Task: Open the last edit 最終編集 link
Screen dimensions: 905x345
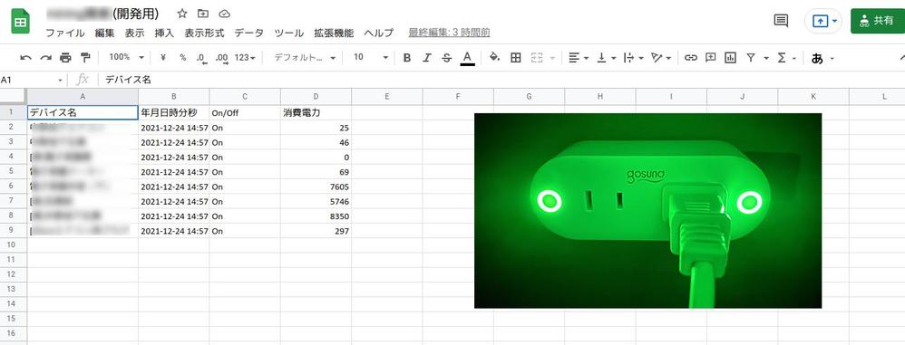Action: coord(449,33)
